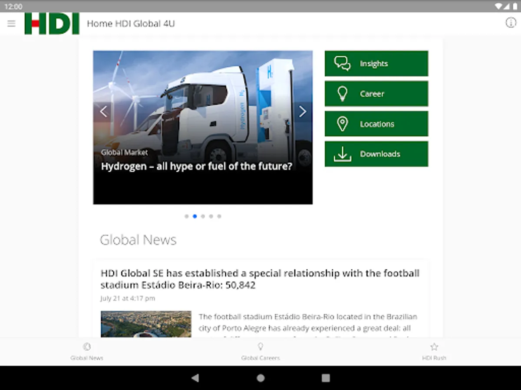This screenshot has height=390, width=521.
Task: Open the Insights section
Action: (376, 63)
